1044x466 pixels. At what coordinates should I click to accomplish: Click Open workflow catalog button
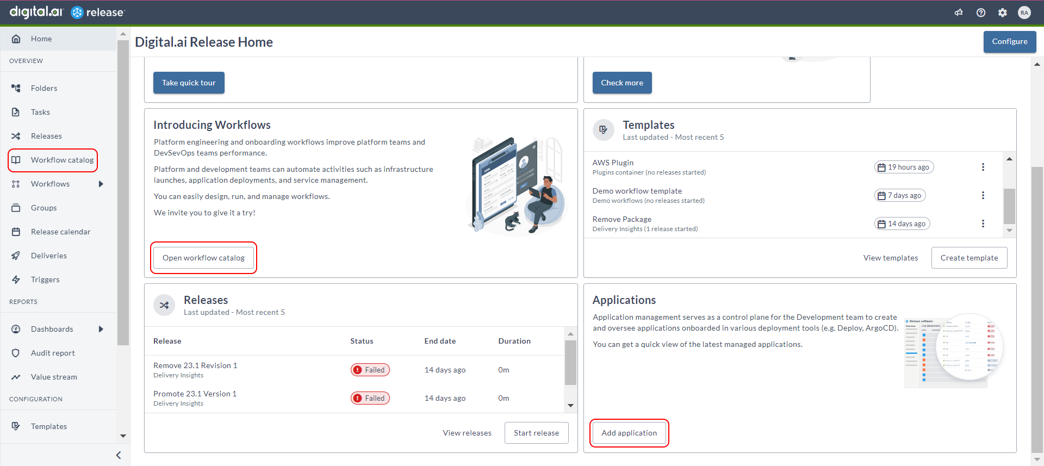pos(203,258)
